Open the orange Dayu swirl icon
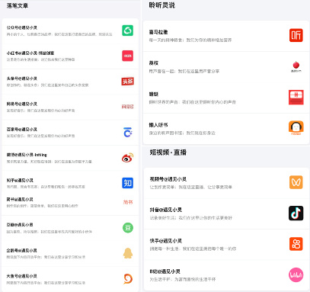Viewport: 310px width, 292px height. click(128, 279)
